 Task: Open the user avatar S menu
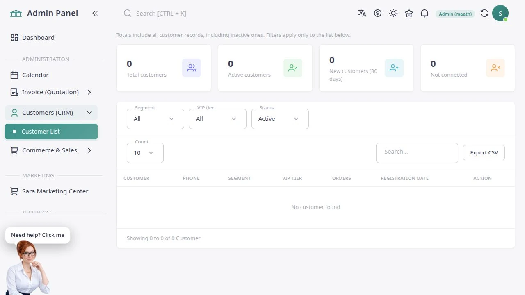500,13
